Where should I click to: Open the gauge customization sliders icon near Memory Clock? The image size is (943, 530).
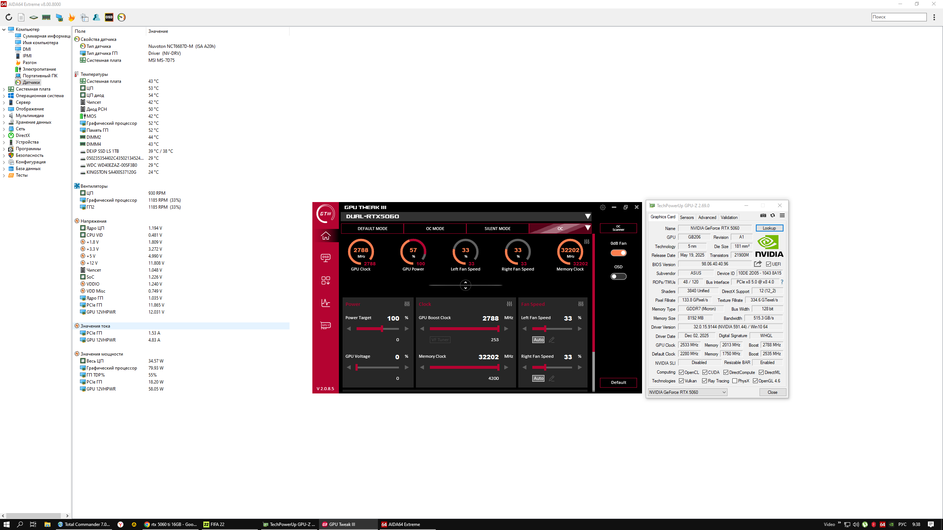[587, 242]
